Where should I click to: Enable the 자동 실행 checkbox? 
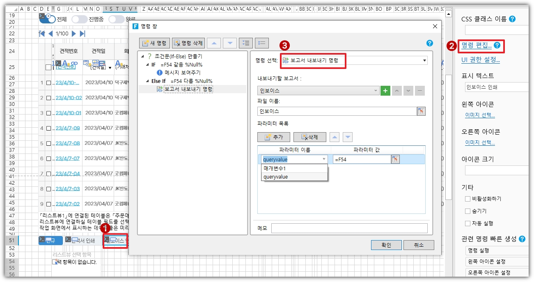tap(468, 223)
